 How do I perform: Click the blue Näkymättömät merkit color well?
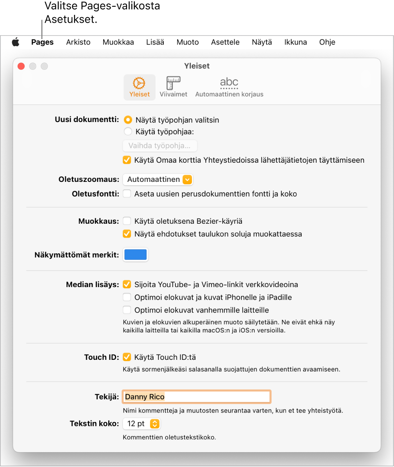(x=135, y=255)
